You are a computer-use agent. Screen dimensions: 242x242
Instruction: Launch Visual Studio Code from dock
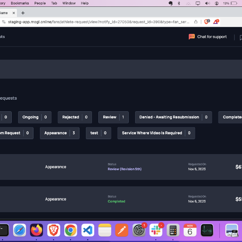coord(88,230)
